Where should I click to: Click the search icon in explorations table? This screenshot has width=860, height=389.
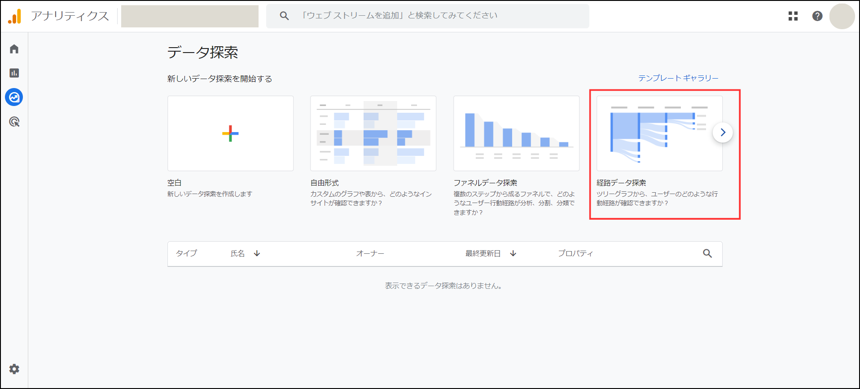pos(707,253)
